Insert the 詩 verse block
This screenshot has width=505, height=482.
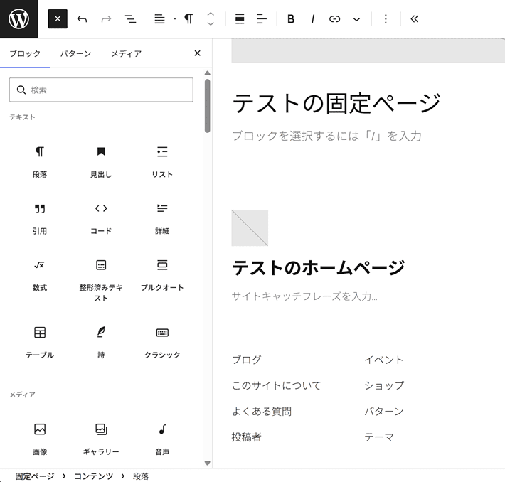101,343
